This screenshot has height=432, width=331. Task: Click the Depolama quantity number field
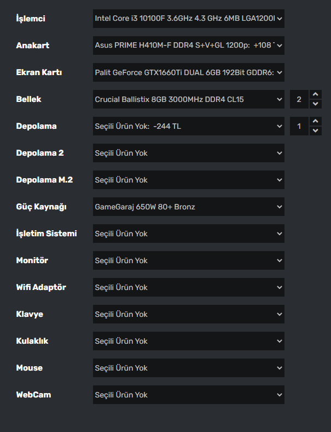[299, 126]
